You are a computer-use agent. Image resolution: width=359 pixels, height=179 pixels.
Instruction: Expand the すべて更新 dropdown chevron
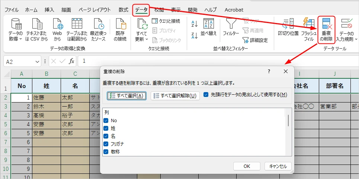[147, 39]
